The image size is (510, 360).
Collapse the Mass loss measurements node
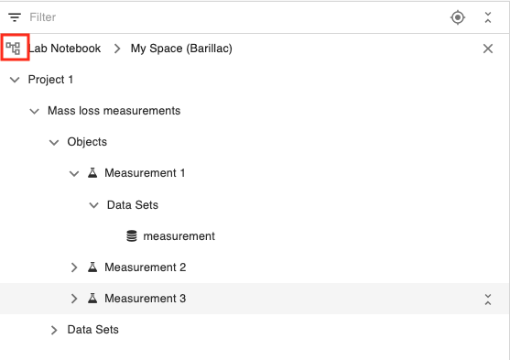point(34,112)
